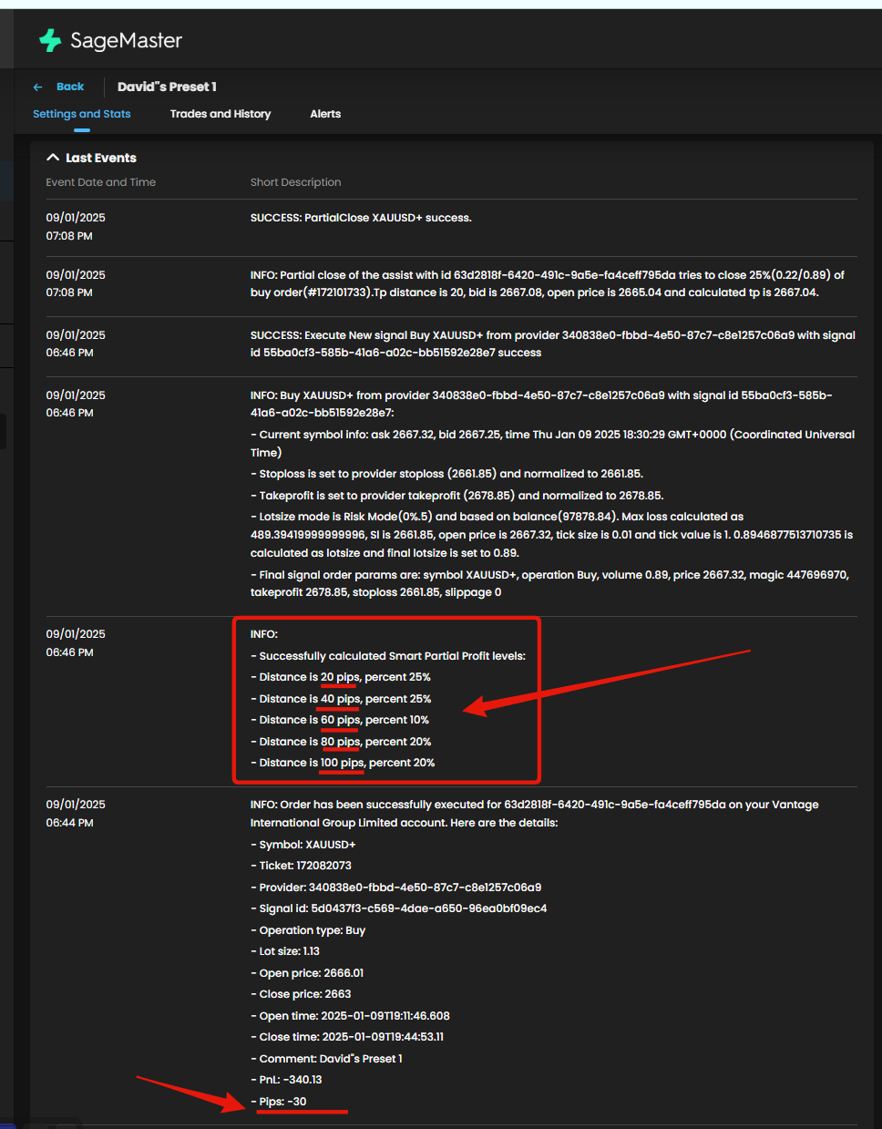Click the Pnl: -340.13 line

click(286, 1080)
